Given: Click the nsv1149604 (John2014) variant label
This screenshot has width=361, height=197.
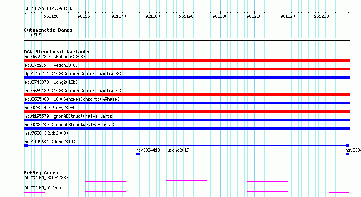Looking at the screenshot, I should [50, 142].
